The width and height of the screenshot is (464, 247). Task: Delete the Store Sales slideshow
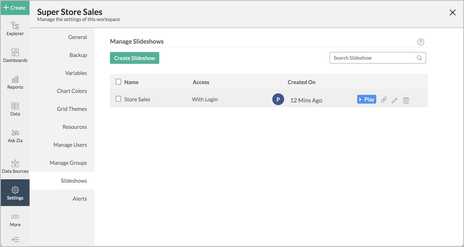(x=406, y=100)
